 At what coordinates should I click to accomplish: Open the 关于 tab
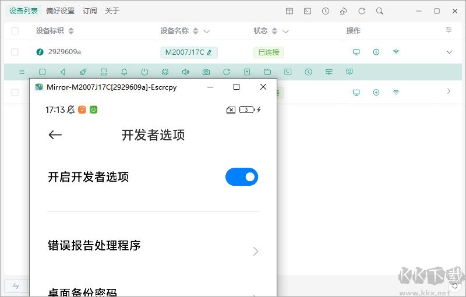click(x=112, y=11)
